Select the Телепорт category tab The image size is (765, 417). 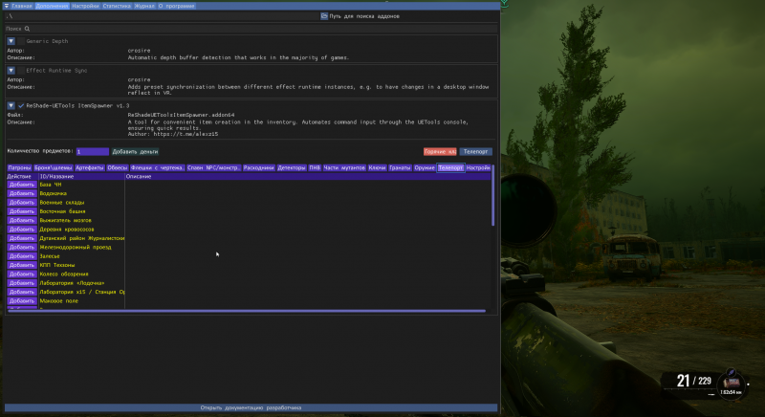(450, 167)
